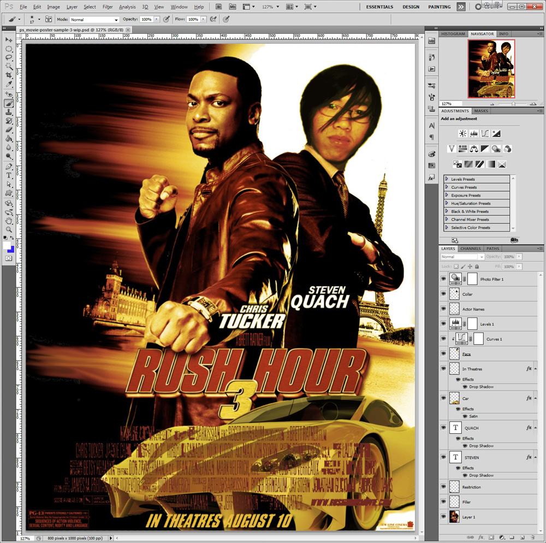Click the Flow percentage field
This screenshot has height=543, width=546.
point(193,20)
